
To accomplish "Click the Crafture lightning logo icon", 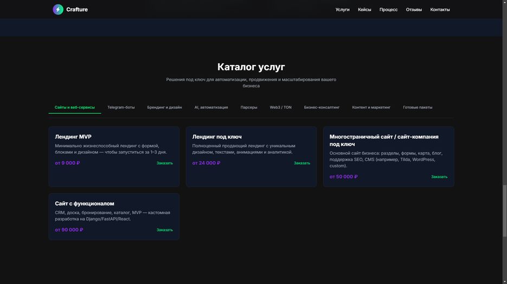I will coord(58,9).
